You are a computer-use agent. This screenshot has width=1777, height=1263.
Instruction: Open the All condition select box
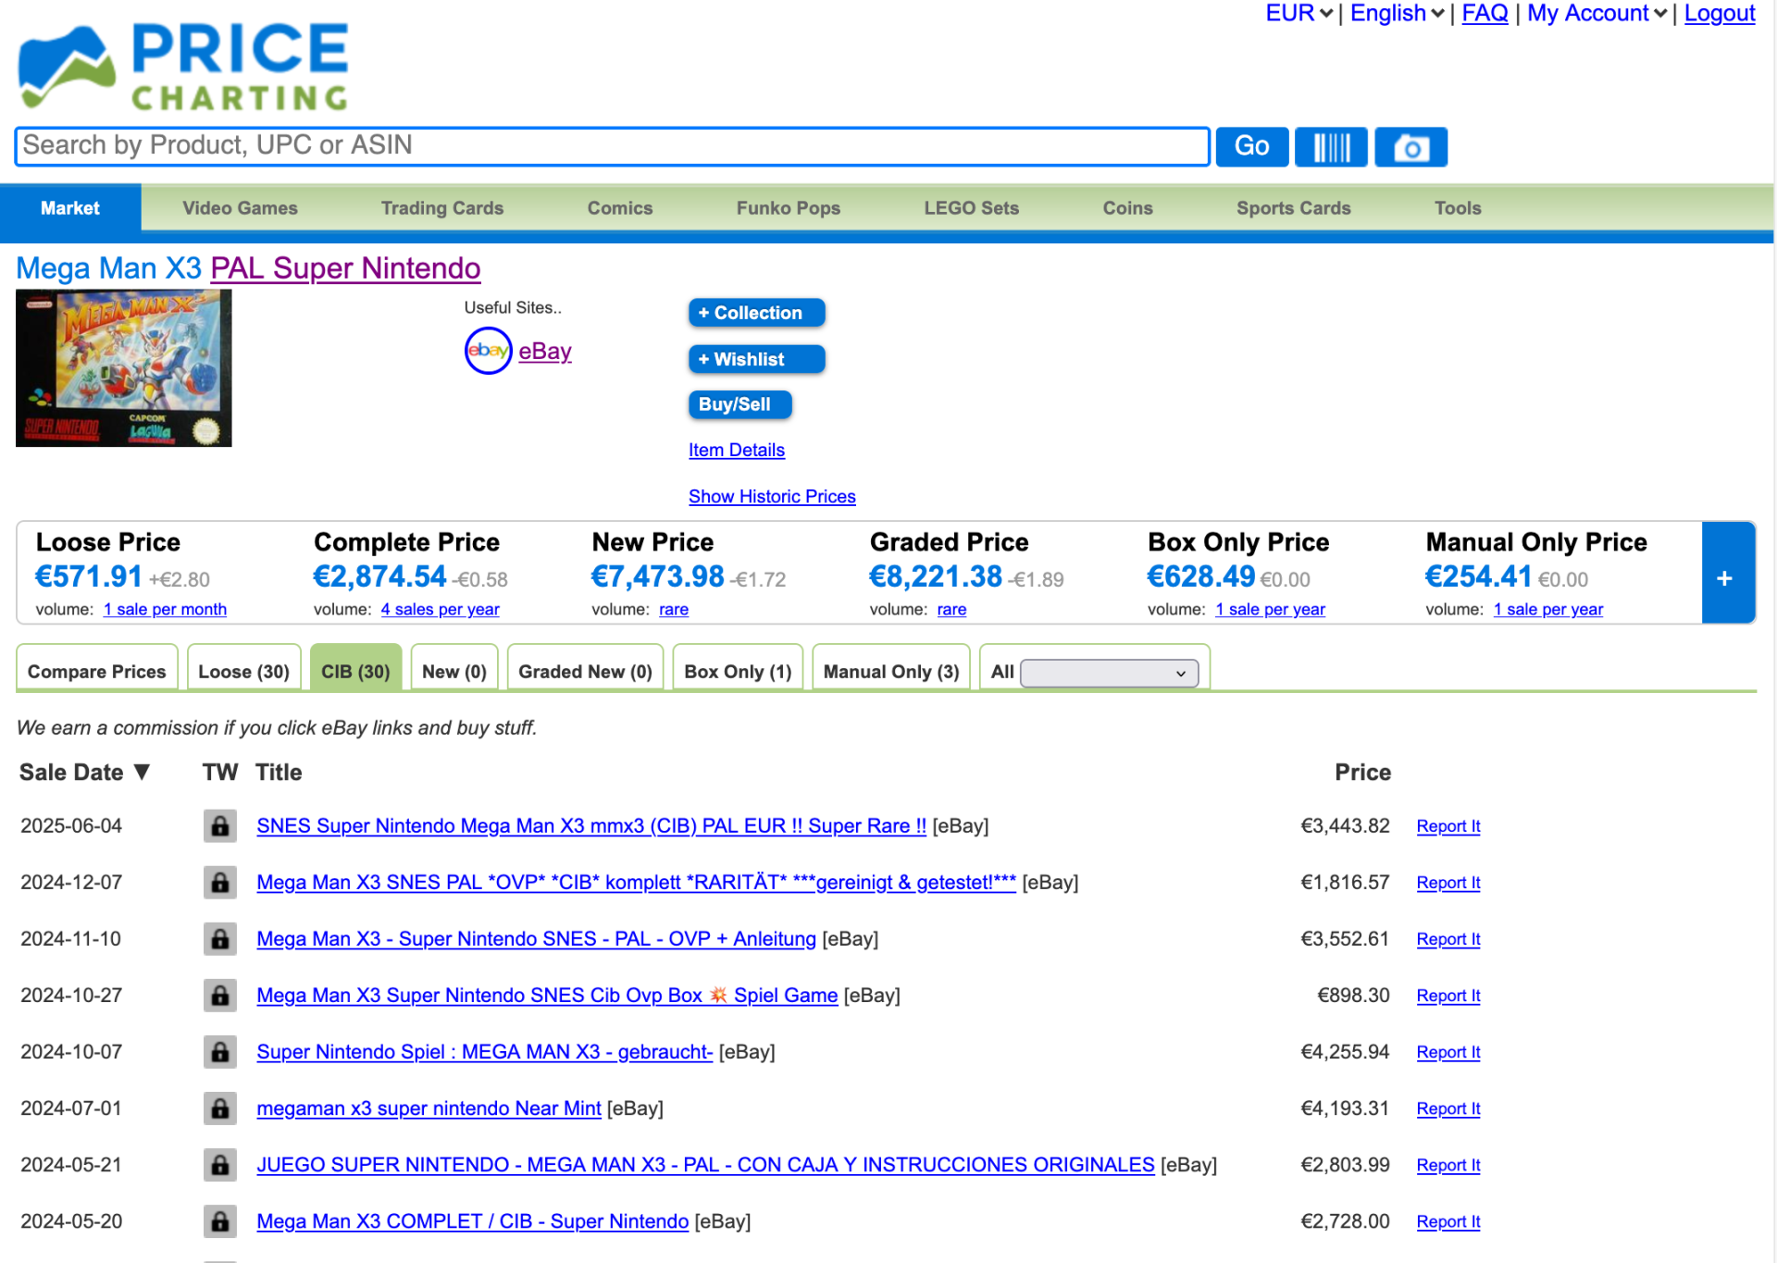coord(1108,673)
